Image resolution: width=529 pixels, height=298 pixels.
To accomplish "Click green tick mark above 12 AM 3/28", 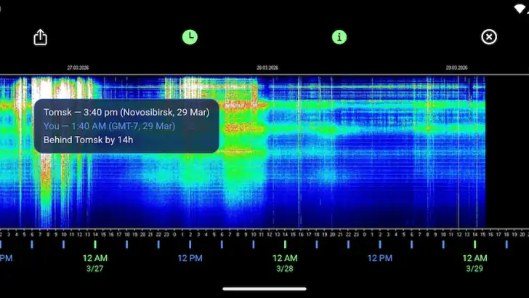I will point(285,244).
